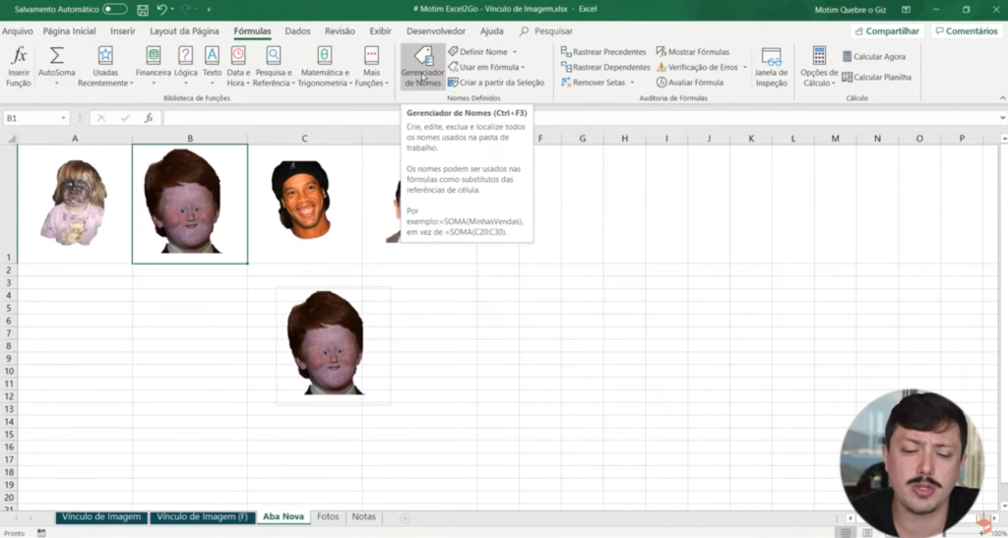
Task: Open the Mais Funções icon
Action: click(371, 56)
